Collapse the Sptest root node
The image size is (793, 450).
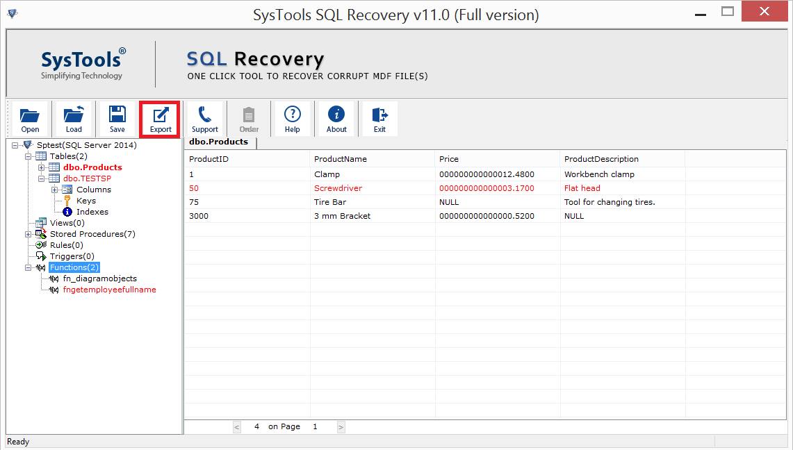[x=15, y=145]
